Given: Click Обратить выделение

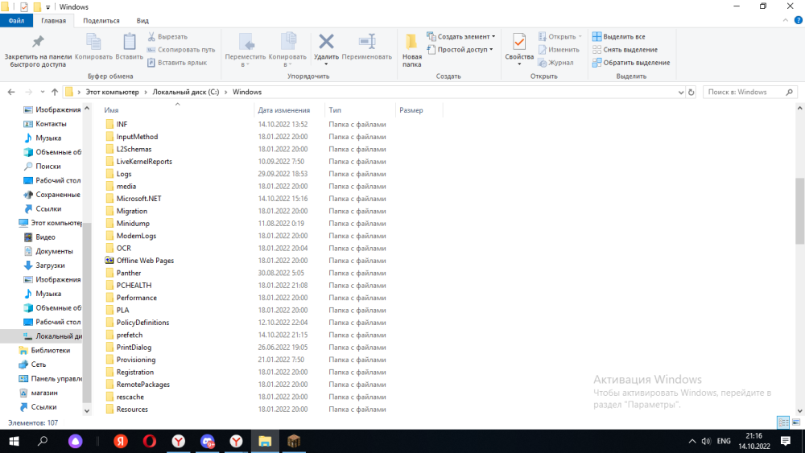Looking at the screenshot, I should point(631,63).
